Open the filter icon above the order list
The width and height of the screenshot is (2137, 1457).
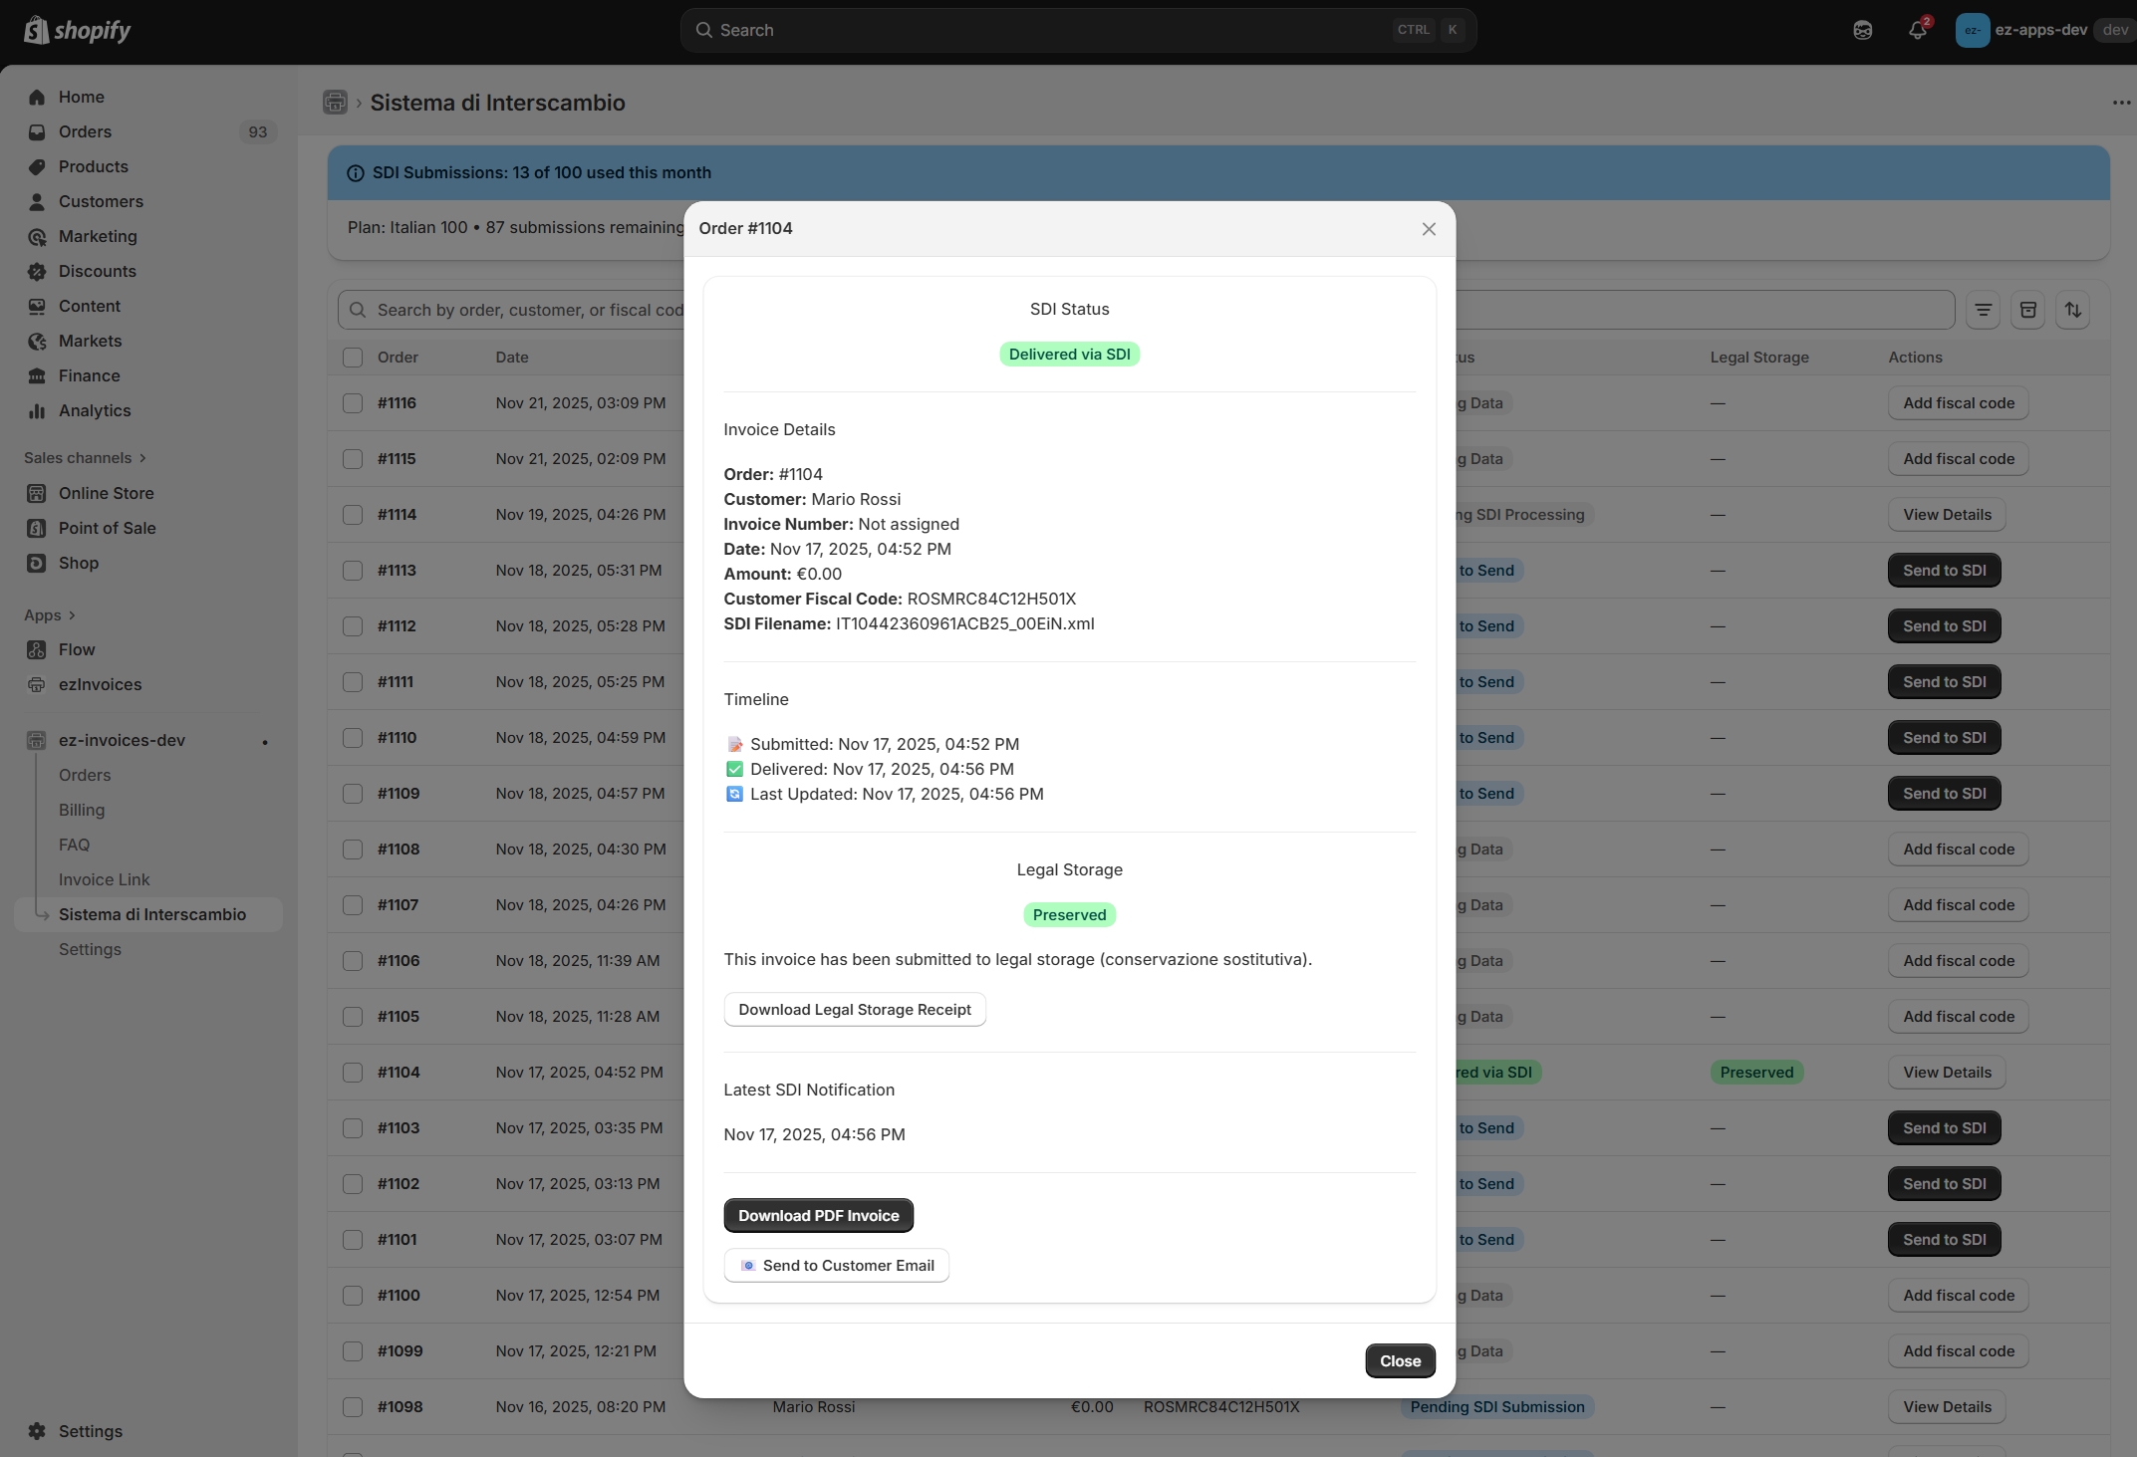point(1983,310)
